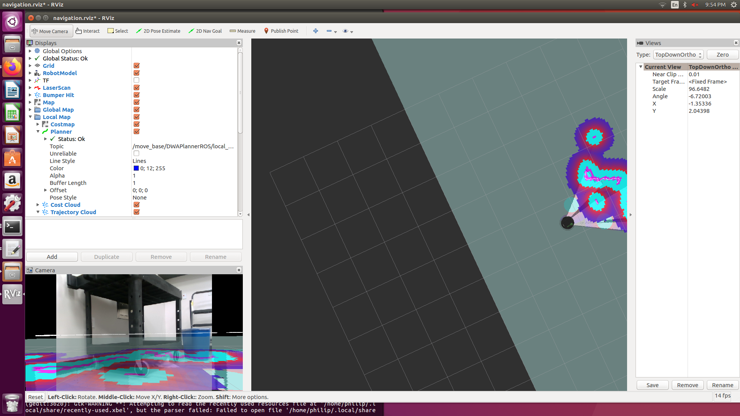Select the Measure tool

click(242, 31)
